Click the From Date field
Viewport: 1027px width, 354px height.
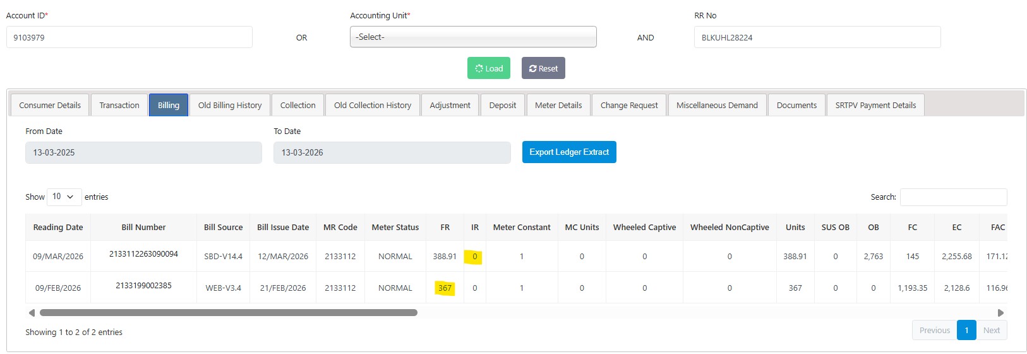pos(143,152)
